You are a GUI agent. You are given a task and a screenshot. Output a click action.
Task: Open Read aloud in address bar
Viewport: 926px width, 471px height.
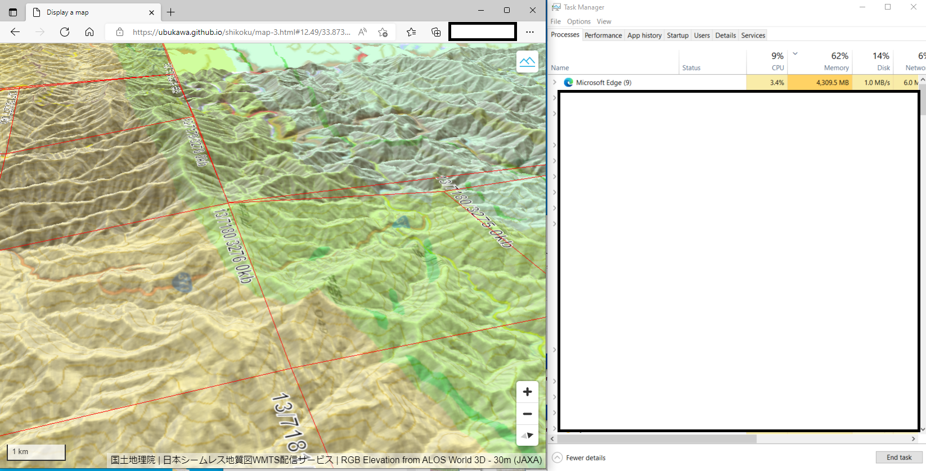point(363,32)
